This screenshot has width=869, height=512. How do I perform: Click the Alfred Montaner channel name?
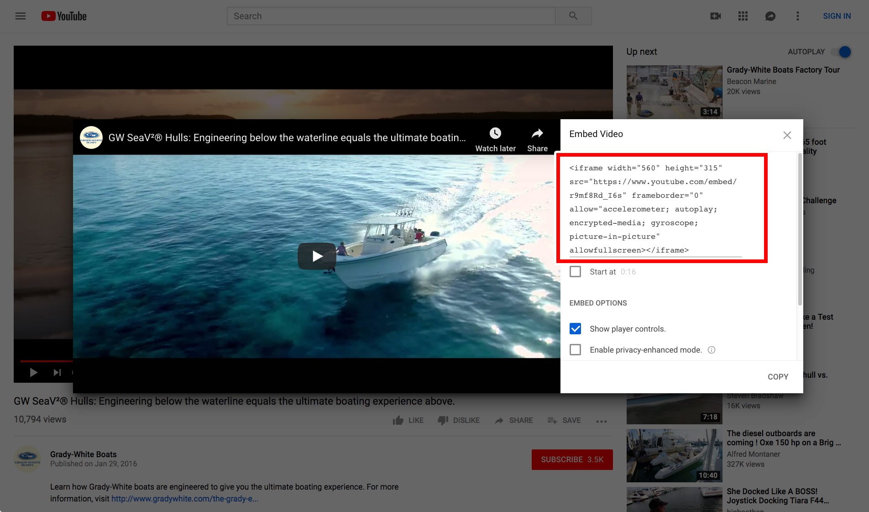[x=754, y=454]
